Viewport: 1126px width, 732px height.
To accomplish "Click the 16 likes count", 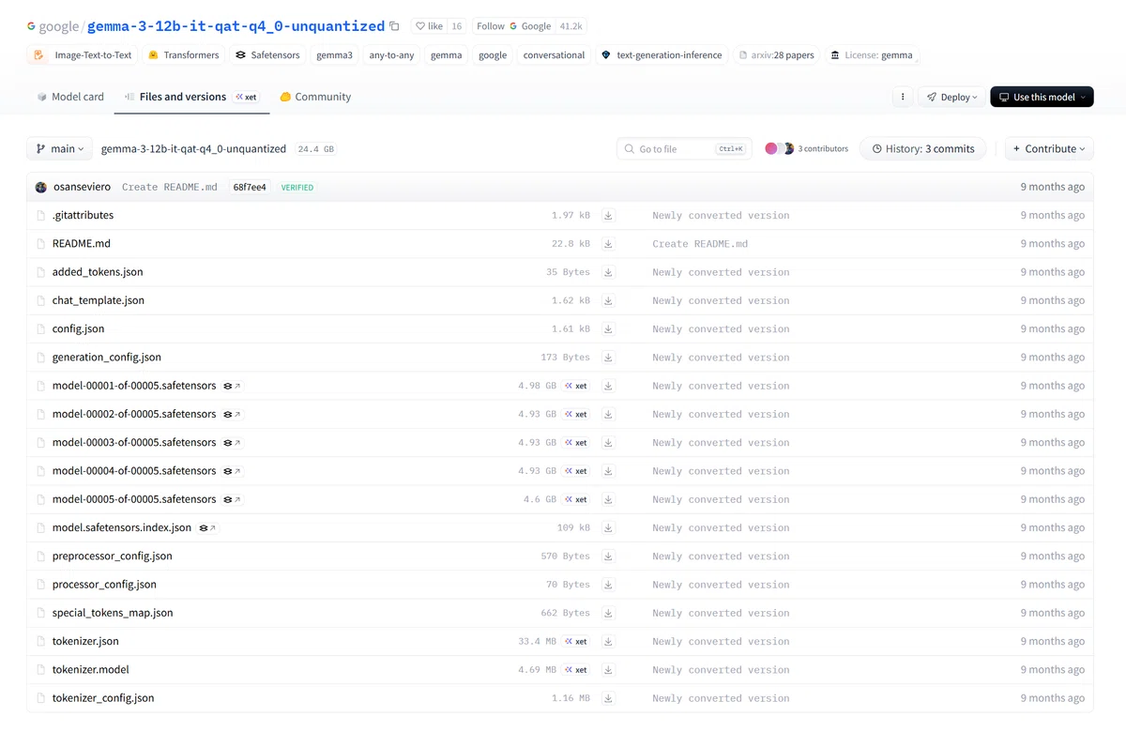I will [456, 26].
